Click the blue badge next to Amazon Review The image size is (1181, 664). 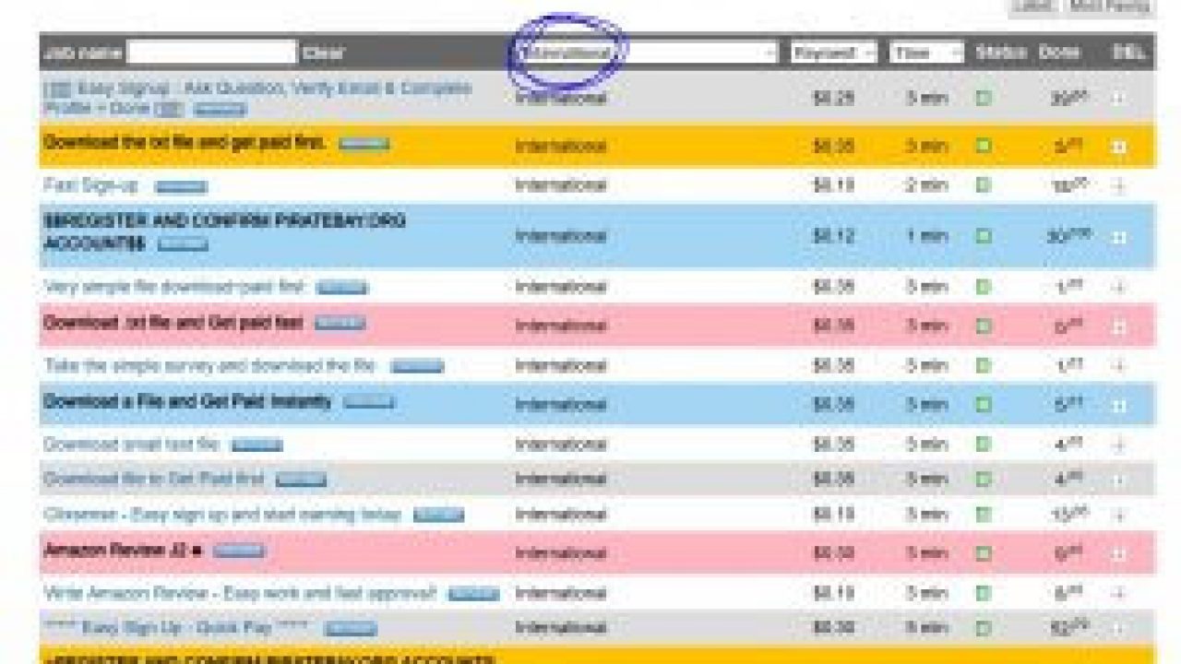[x=239, y=551]
